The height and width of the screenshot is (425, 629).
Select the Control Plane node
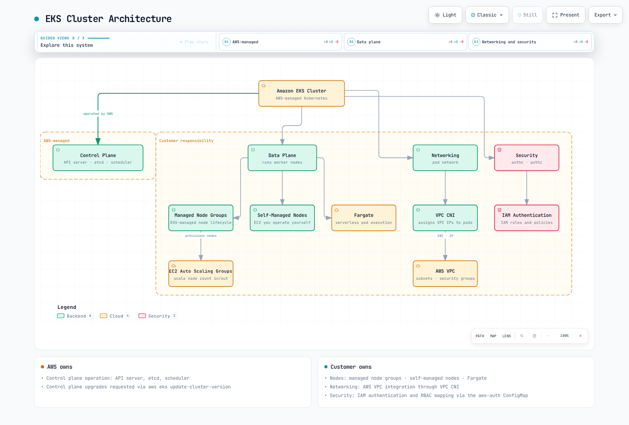98,158
